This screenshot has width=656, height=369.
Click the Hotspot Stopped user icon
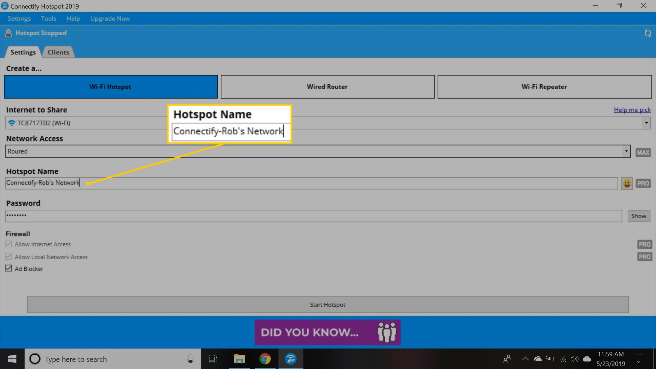click(x=9, y=33)
